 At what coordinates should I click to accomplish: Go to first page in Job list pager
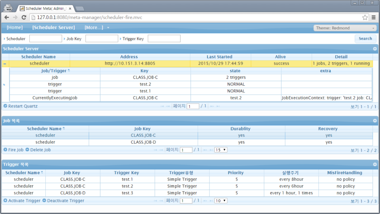(155, 150)
